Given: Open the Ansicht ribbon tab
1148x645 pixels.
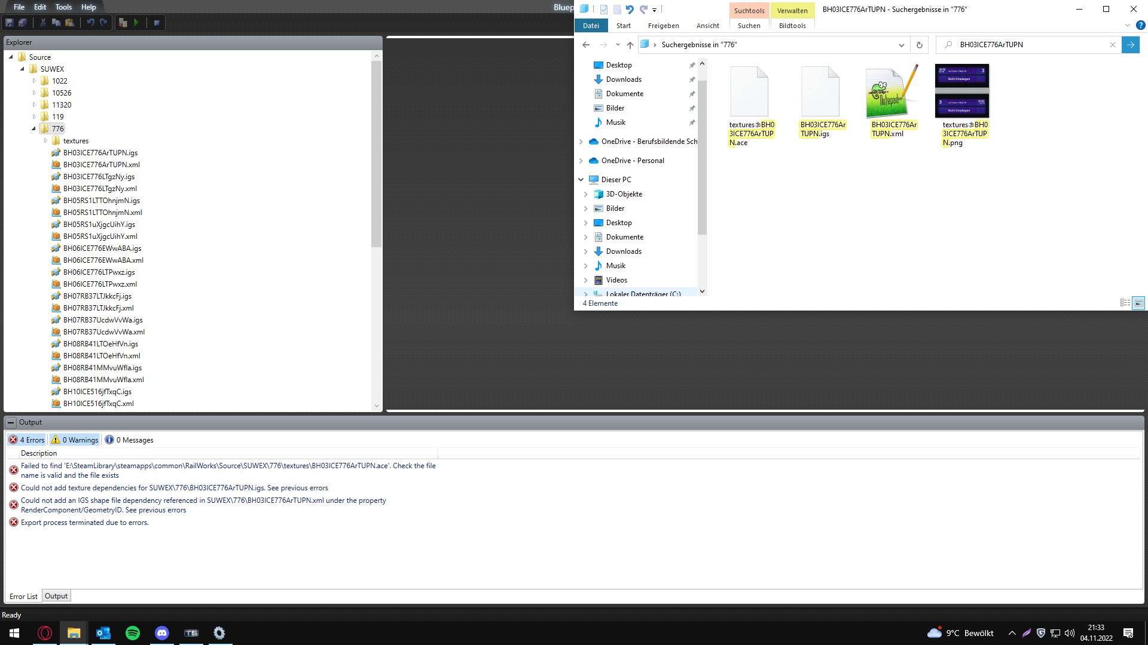Looking at the screenshot, I should (707, 26).
